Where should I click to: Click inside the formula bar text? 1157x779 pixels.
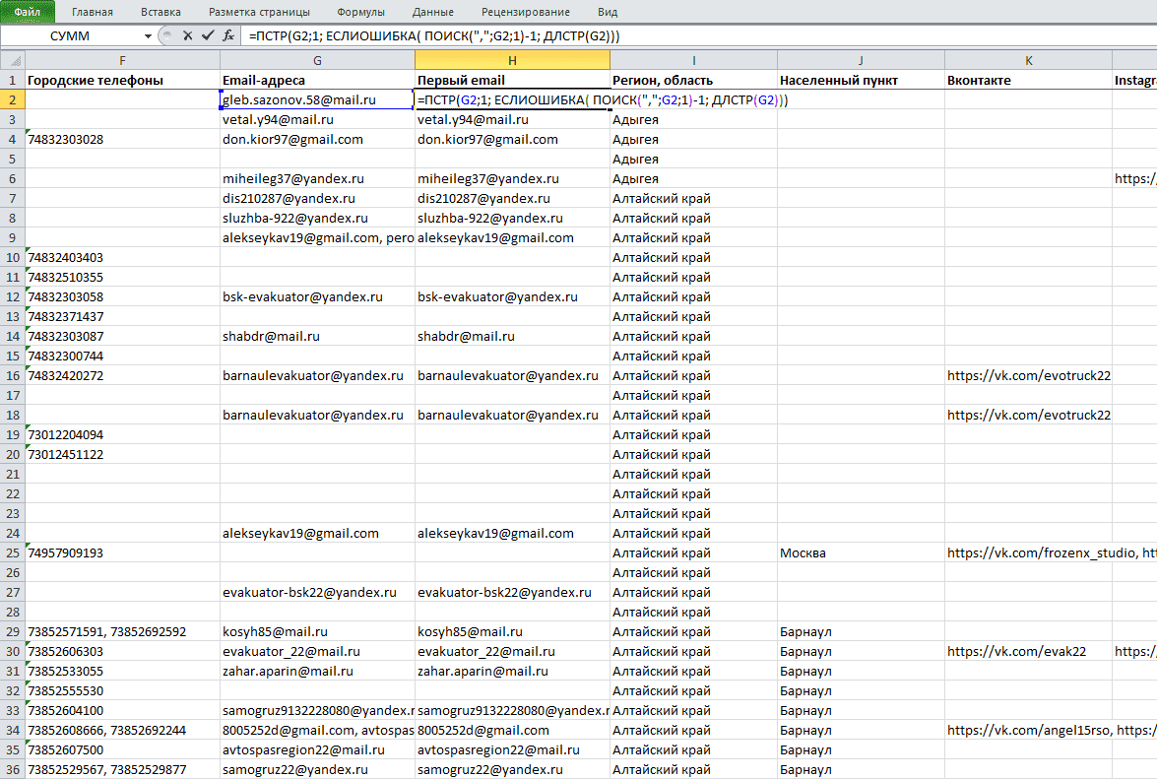(x=434, y=36)
